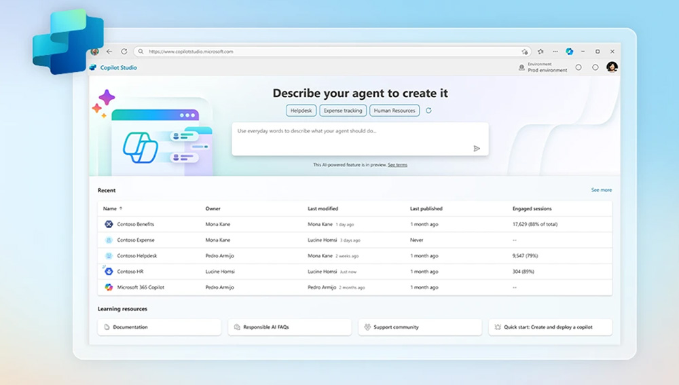The height and width of the screenshot is (385, 679).
Task: Click the Last modified column header
Action: (323, 208)
